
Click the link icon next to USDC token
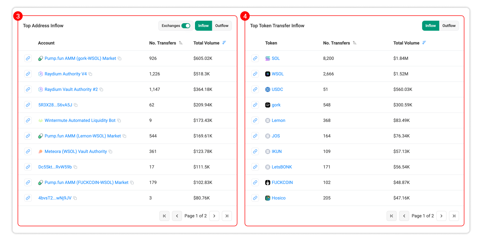tap(255, 89)
